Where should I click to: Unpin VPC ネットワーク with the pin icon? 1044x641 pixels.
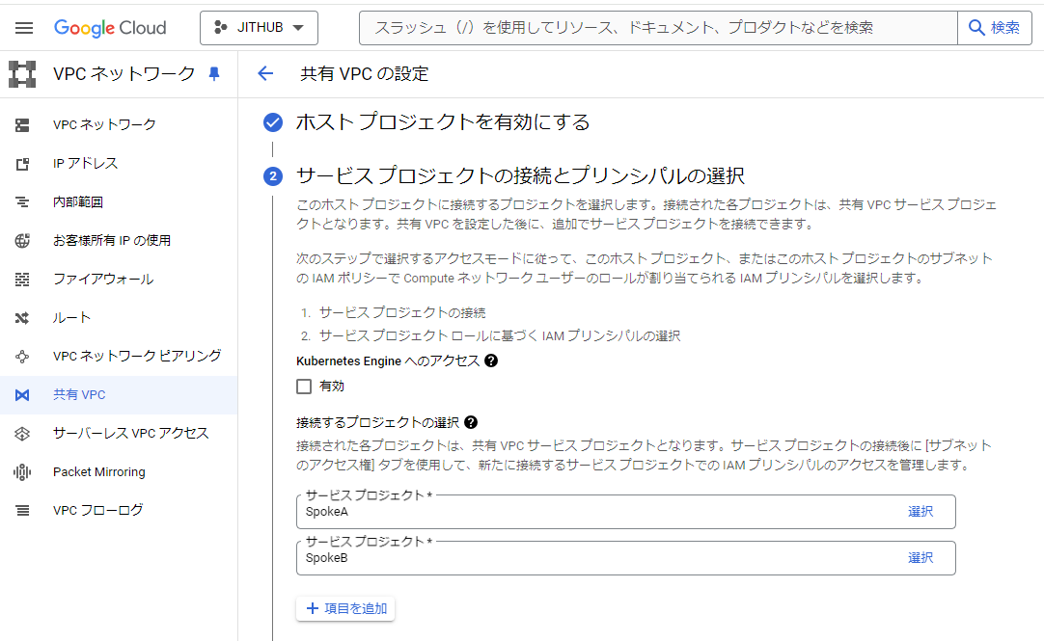coord(214,74)
